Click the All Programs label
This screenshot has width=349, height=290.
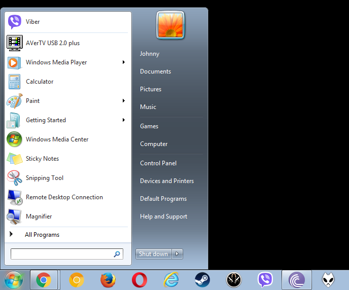pyautogui.click(x=42, y=235)
